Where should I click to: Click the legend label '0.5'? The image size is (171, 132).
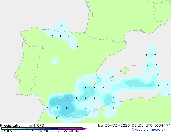9,131
